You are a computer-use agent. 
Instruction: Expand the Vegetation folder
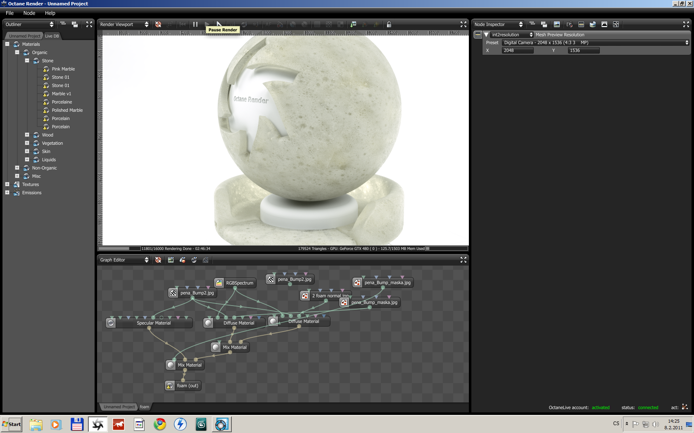pos(27,143)
